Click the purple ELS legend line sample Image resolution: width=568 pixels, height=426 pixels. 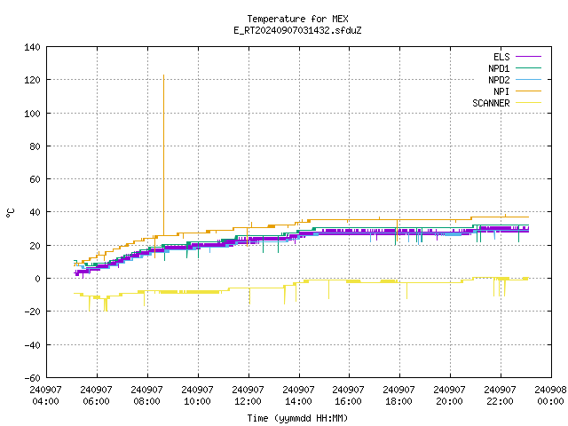coord(528,57)
